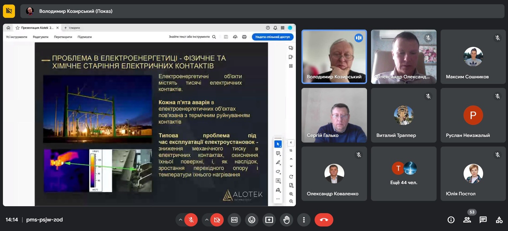Click the current page number 4 box
Viewport: 508px width, 231px height.
click(291, 143)
